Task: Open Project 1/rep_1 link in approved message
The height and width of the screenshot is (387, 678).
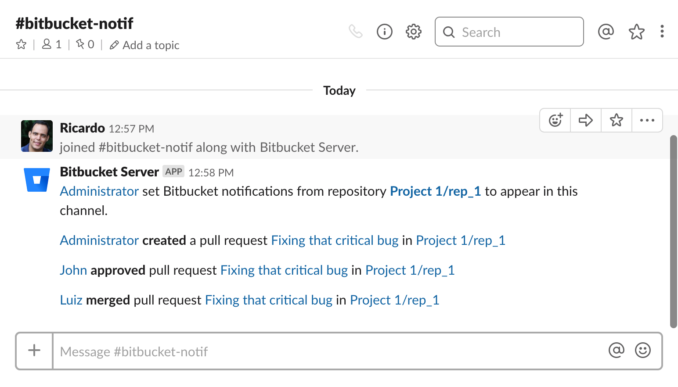Action: tap(410, 270)
